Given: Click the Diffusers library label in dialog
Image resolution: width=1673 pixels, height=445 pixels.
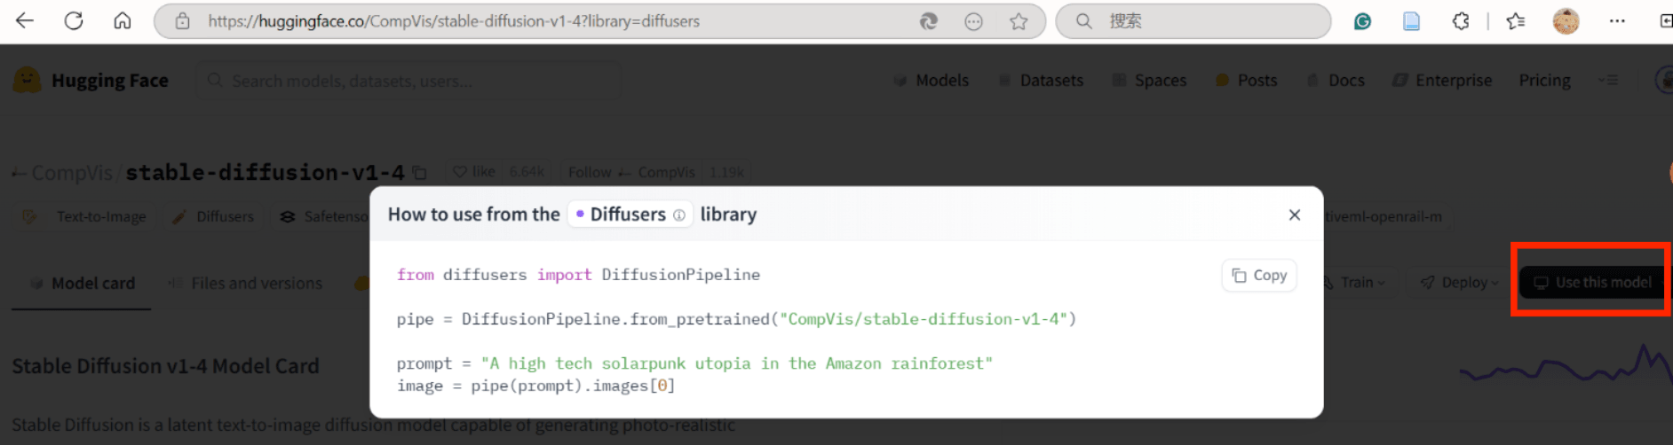Looking at the screenshot, I should pyautogui.click(x=628, y=215).
